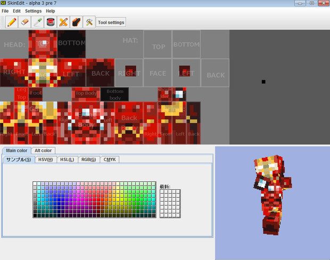Viewport: 330px width, 260px height.
Task: Select the flaming hand burn tool
Action: coord(77,22)
